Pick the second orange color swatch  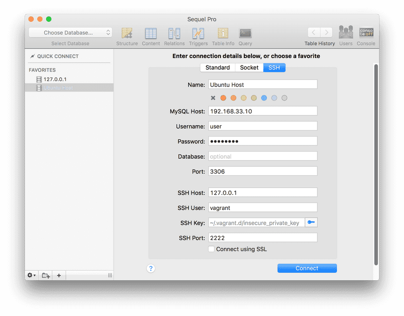click(x=233, y=98)
